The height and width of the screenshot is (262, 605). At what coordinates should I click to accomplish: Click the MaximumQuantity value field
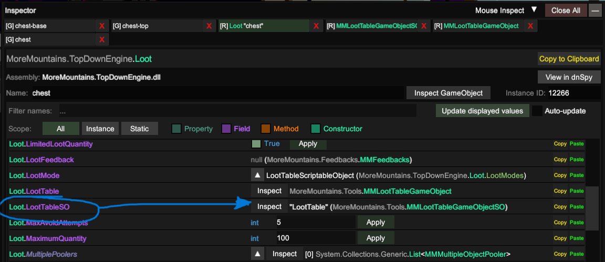315,238
